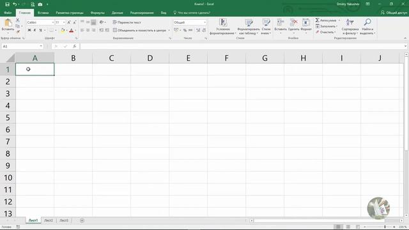The height and width of the screenshot is (230, 409).
Task: Switch to the Формулы tab
Action: [98, 13]
